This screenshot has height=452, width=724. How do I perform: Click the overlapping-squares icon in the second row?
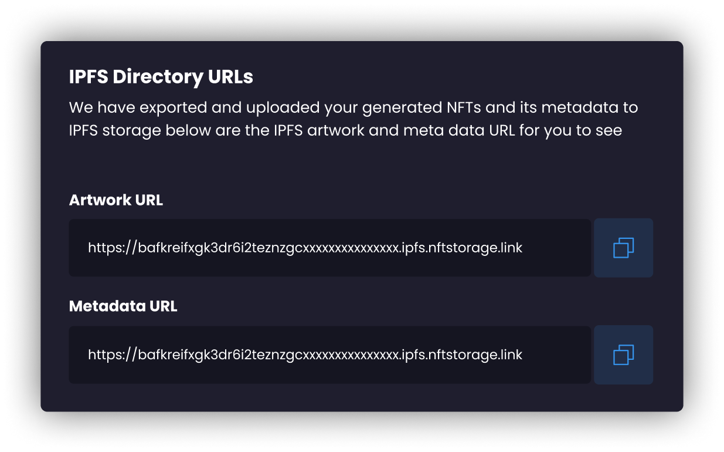(x=623, y=355)
